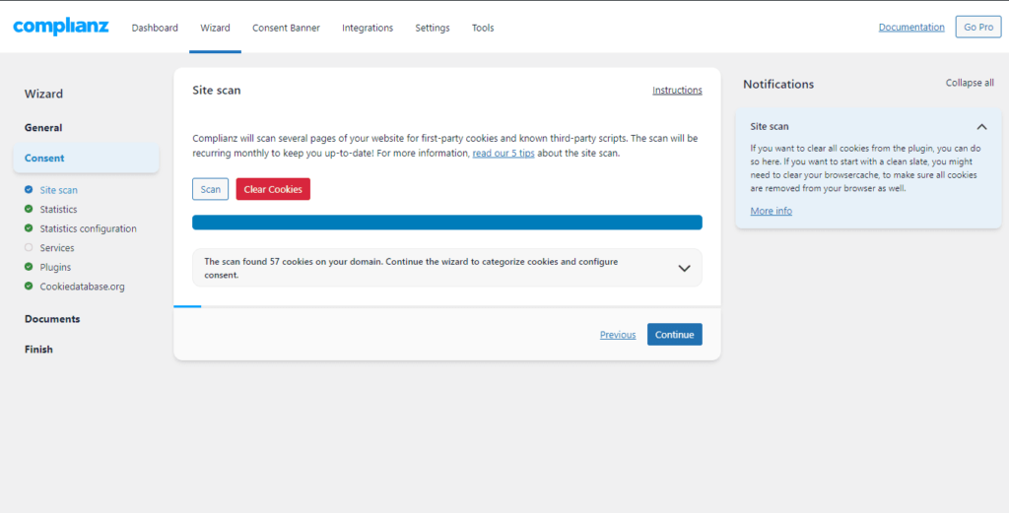Image resolution: width=1009 pixels, height=513 pixels.
Task: Switch to the Consent Banner tab
Action: pos(286,28)
